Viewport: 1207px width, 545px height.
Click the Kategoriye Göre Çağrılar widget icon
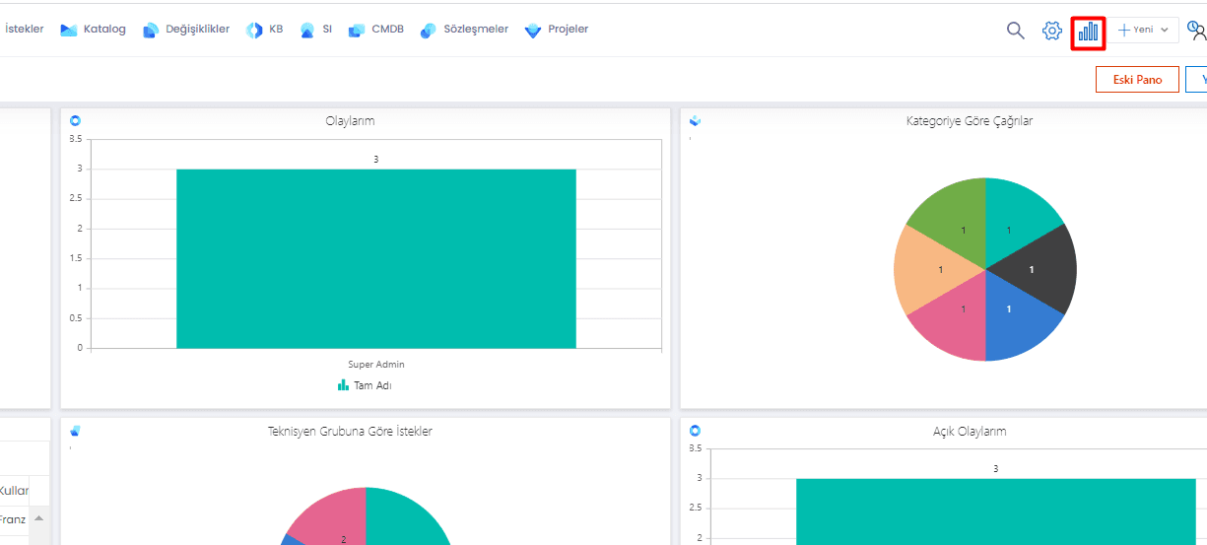[695, 121]
